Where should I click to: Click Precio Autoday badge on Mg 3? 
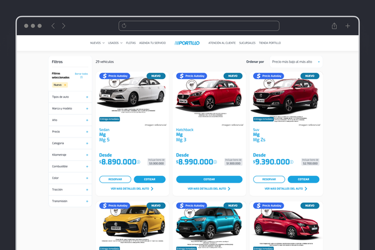192,76
